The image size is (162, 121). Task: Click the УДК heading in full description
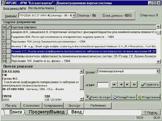pyautogui.click(x=47, y=96)
